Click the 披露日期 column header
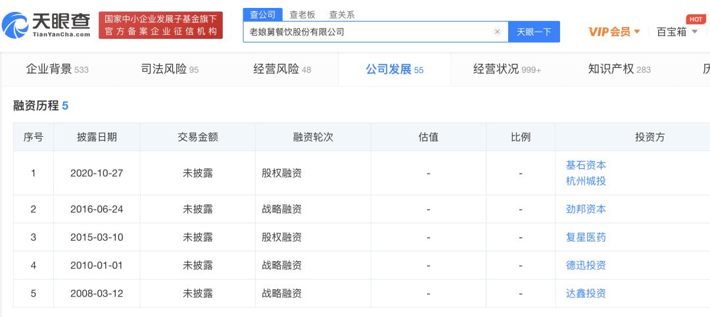This screenshot has height=317, width=710. [x=97, y=137]
